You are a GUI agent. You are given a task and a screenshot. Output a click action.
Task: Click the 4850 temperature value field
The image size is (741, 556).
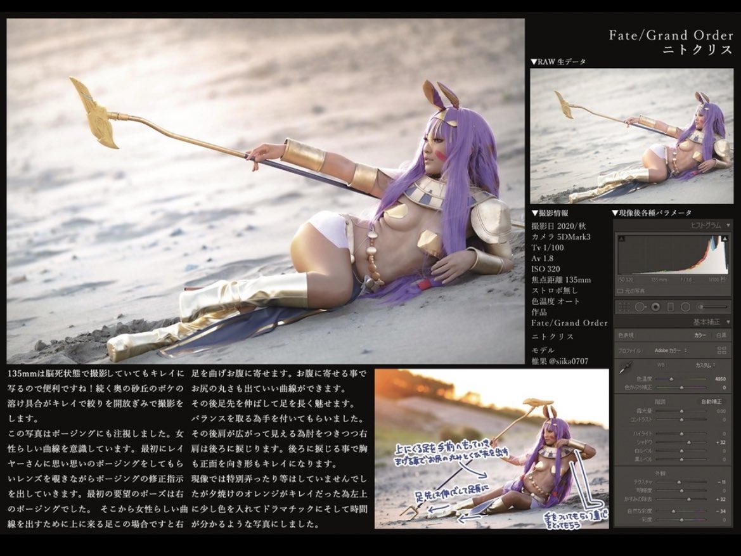click(x=720, y=378)
